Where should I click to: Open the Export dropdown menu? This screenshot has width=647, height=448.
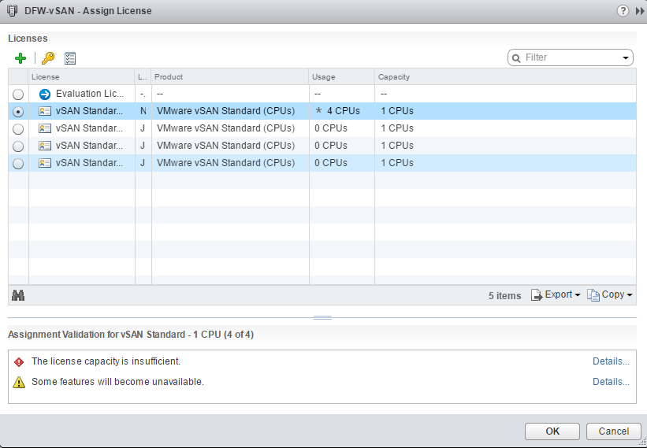coord(556,294)
